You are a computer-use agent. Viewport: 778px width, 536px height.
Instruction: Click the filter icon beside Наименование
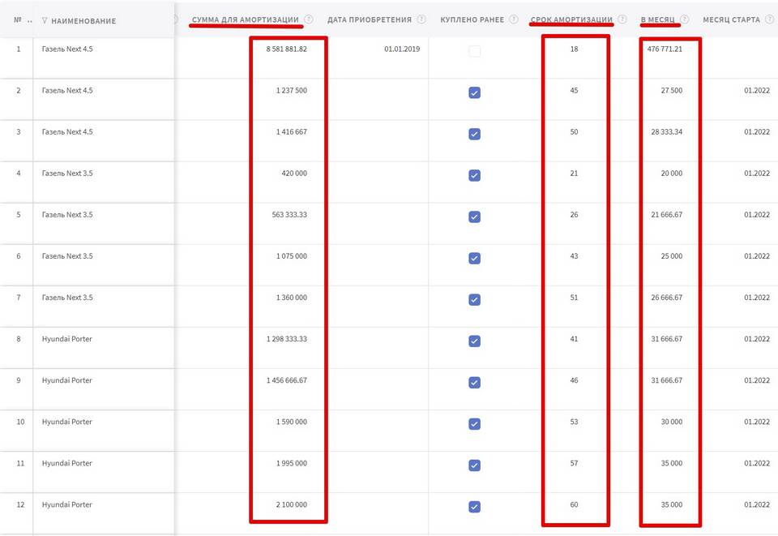click(x=44, y=21)
